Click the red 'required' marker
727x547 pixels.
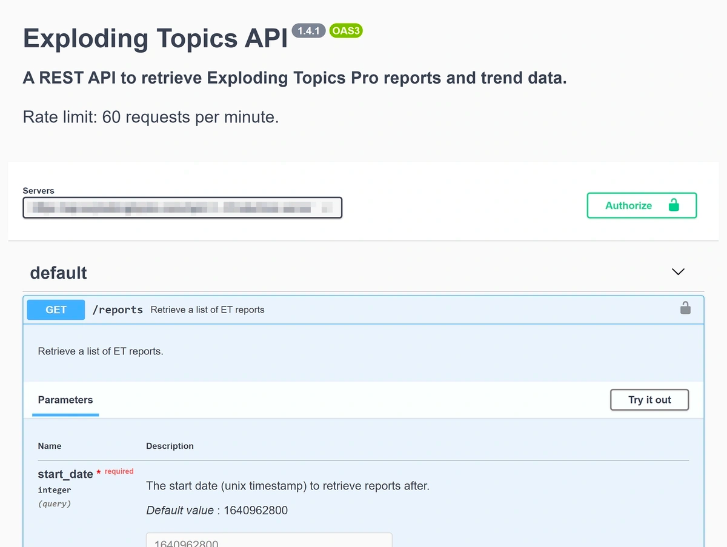pos(119,471)
